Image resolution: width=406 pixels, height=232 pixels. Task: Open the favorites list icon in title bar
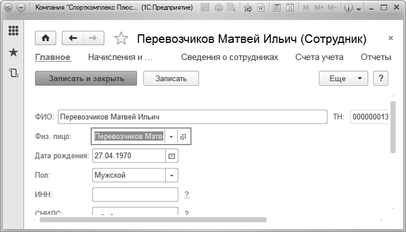click(x=261, y=8)
